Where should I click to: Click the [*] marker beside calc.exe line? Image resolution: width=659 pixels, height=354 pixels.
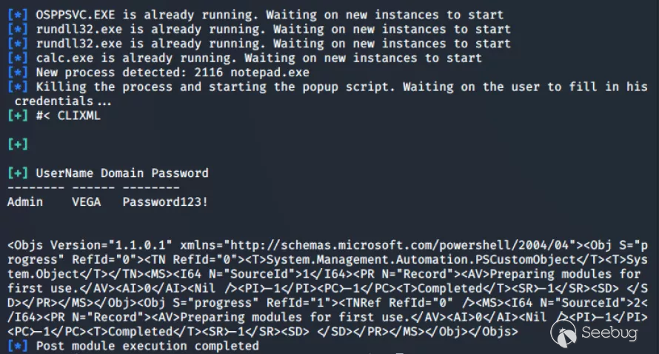(x=17, y=58)
